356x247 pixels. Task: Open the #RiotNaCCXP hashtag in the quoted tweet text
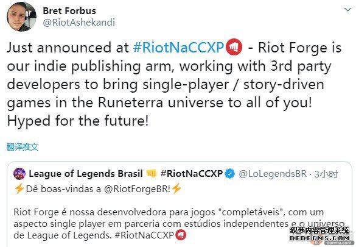[144, 235]
